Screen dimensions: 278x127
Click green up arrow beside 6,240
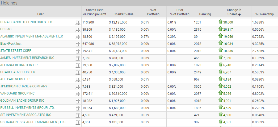click(220, 64)
